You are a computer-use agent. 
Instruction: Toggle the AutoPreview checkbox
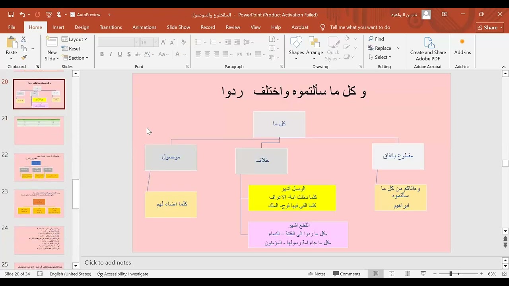(x=72, y=15)
